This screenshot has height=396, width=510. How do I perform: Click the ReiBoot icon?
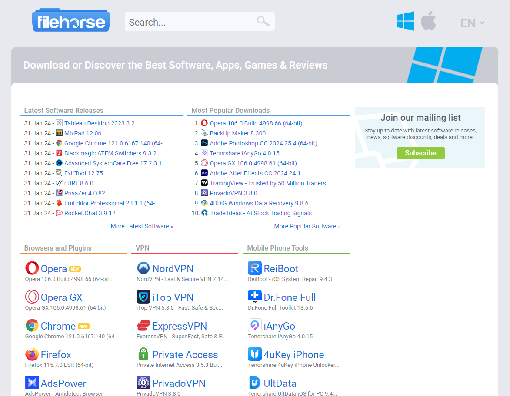pos(255,268)
